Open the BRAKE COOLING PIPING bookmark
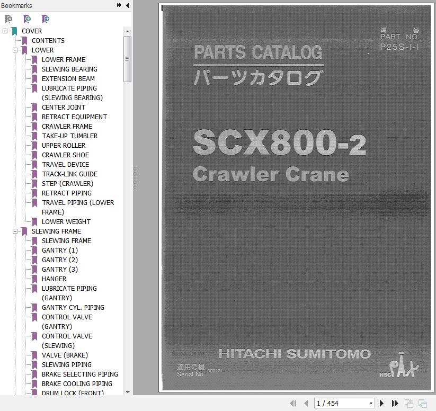Screen dimensions: 436x411 click(77, 384)
